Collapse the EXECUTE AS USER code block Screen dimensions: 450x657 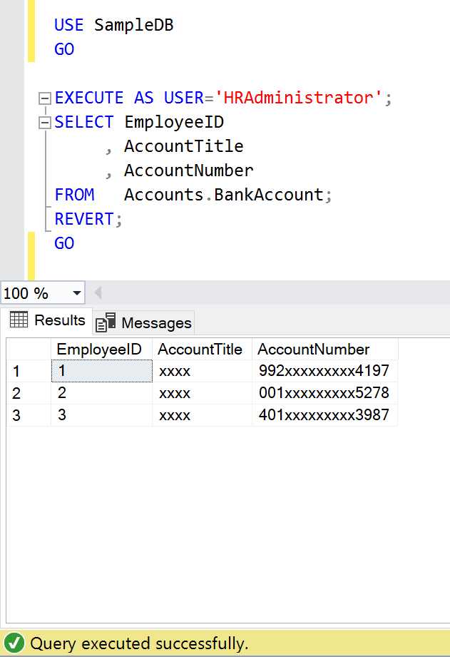tap(45, 98)
